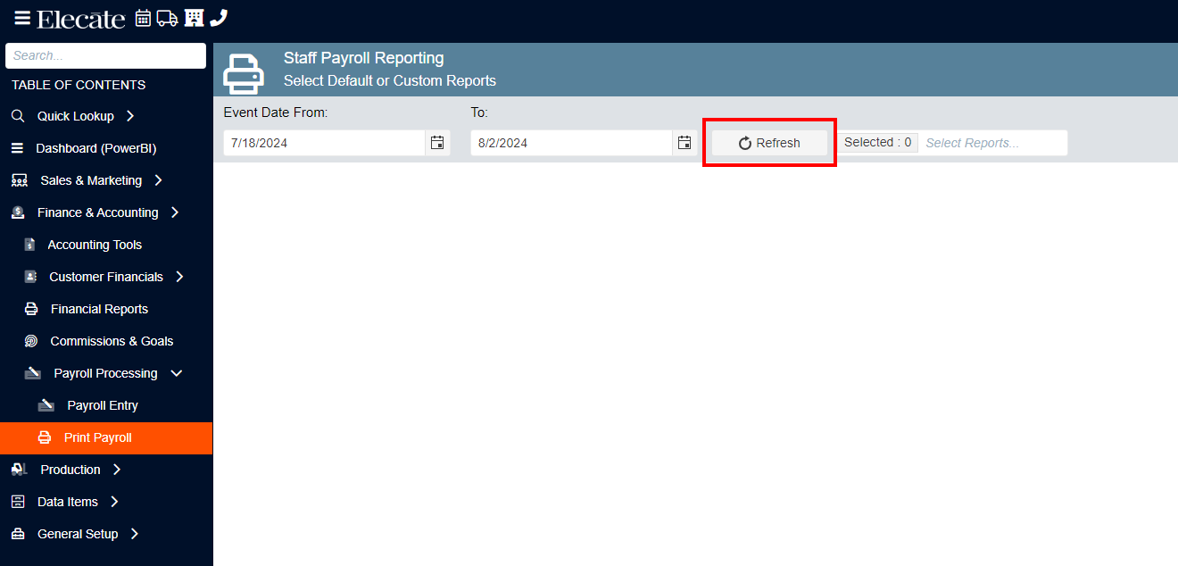Click the Financial Reports printer icon
The width and height of the screenshot is (1178, 566).
tap(31, 309)
